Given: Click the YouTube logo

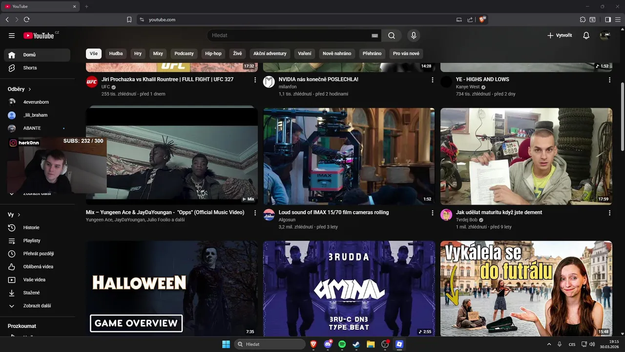Looking at the screenshot, I should 39,35.
